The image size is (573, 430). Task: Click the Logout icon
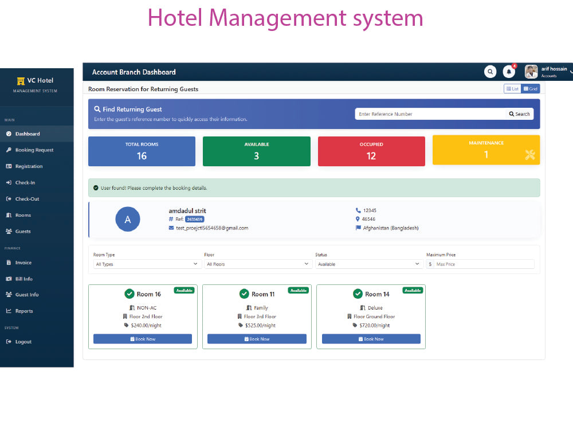pyautogui.click(x=9, y=342)
